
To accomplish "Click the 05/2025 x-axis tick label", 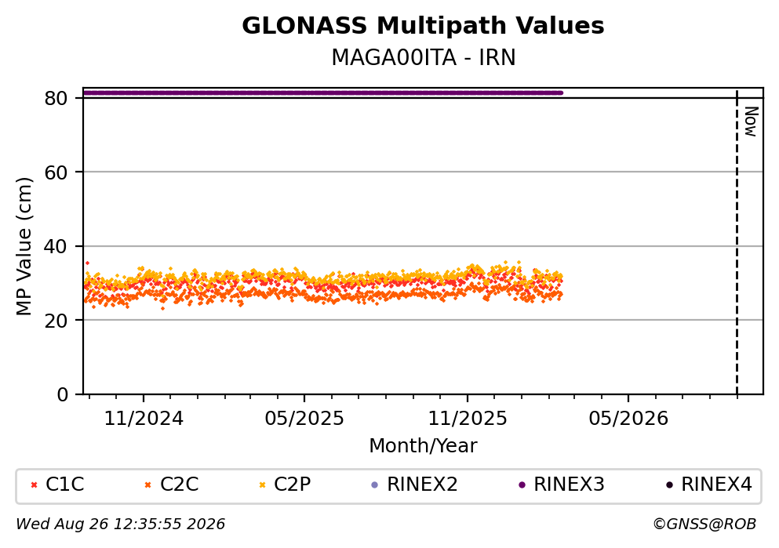I will pos(304,419).
